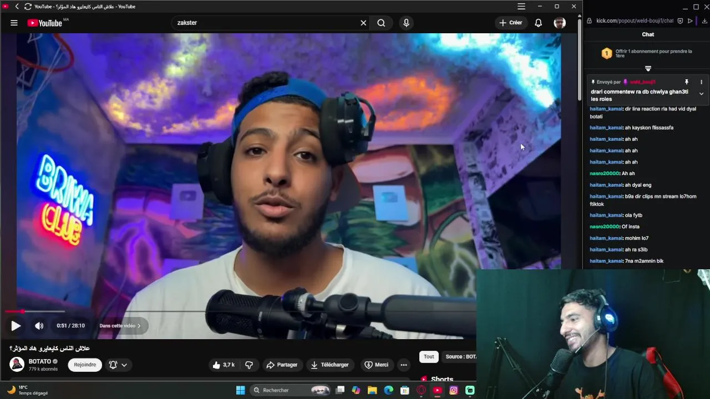Image resolution: width=710 pixels, height=399 pixels.
Task: Open the weather widget showing 18°C
Action: point(27,390)
